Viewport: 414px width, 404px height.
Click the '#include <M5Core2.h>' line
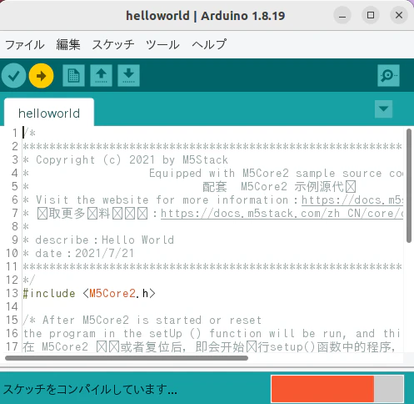[89, 294]
